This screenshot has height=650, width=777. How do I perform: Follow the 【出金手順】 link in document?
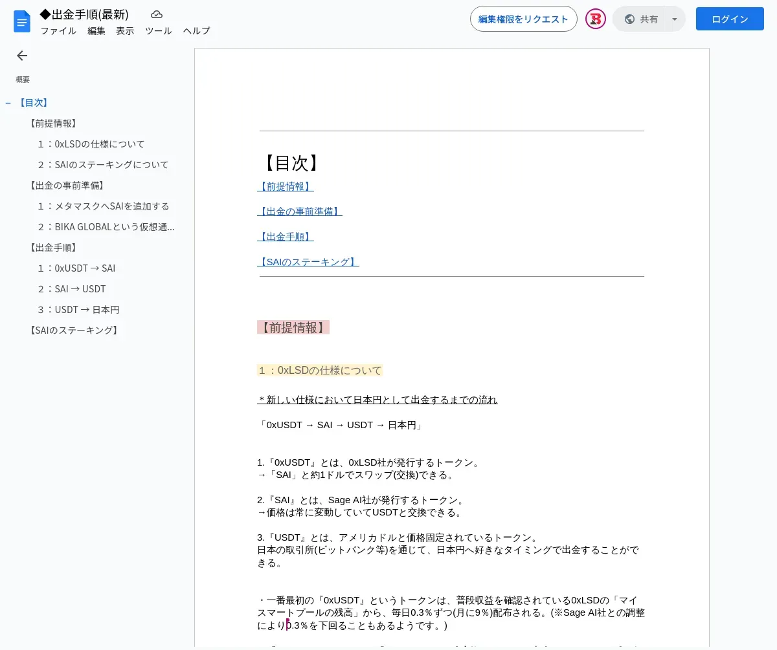click(x=286, y=237)
